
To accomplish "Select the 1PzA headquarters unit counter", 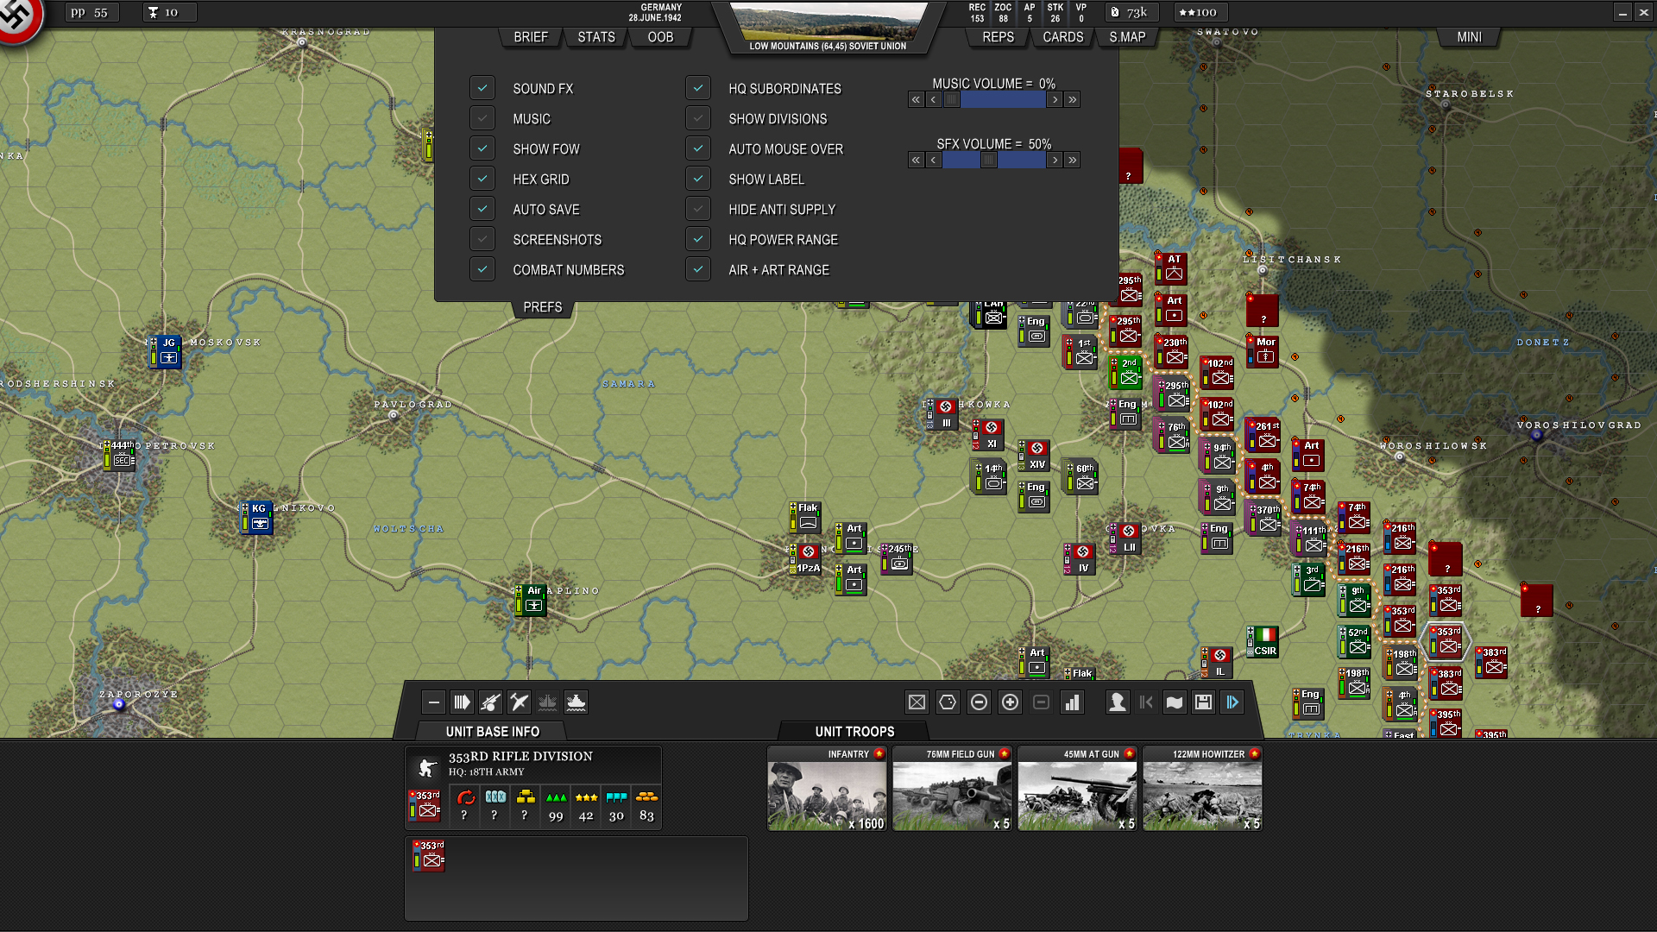I will (x=807, y=559).
